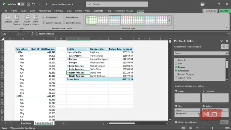The image size is (231, 130).
Task: Click the previous sheet navigation arrow
Action: coord(6,123)
